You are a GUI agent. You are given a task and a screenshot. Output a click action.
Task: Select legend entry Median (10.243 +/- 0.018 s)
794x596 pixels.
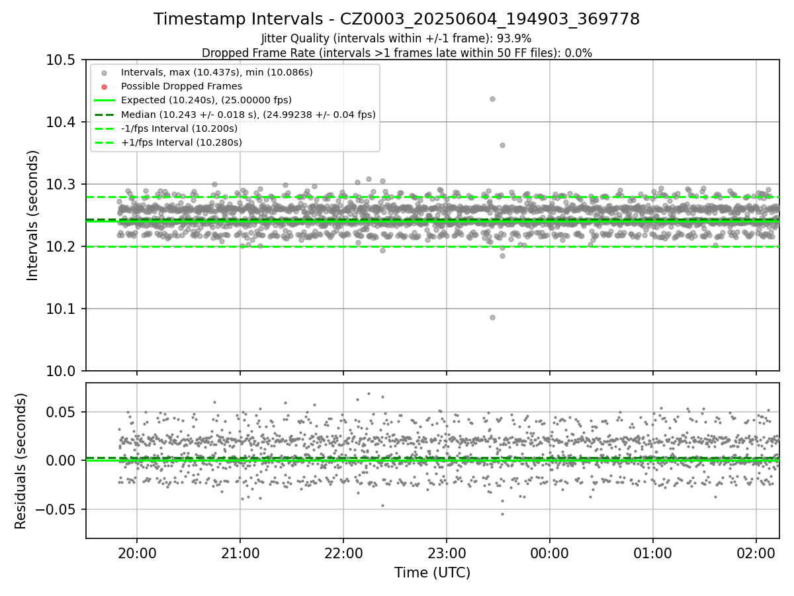248,115
